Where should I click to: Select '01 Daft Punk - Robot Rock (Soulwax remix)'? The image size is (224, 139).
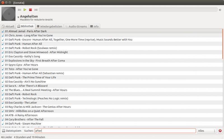click(111, 48)
